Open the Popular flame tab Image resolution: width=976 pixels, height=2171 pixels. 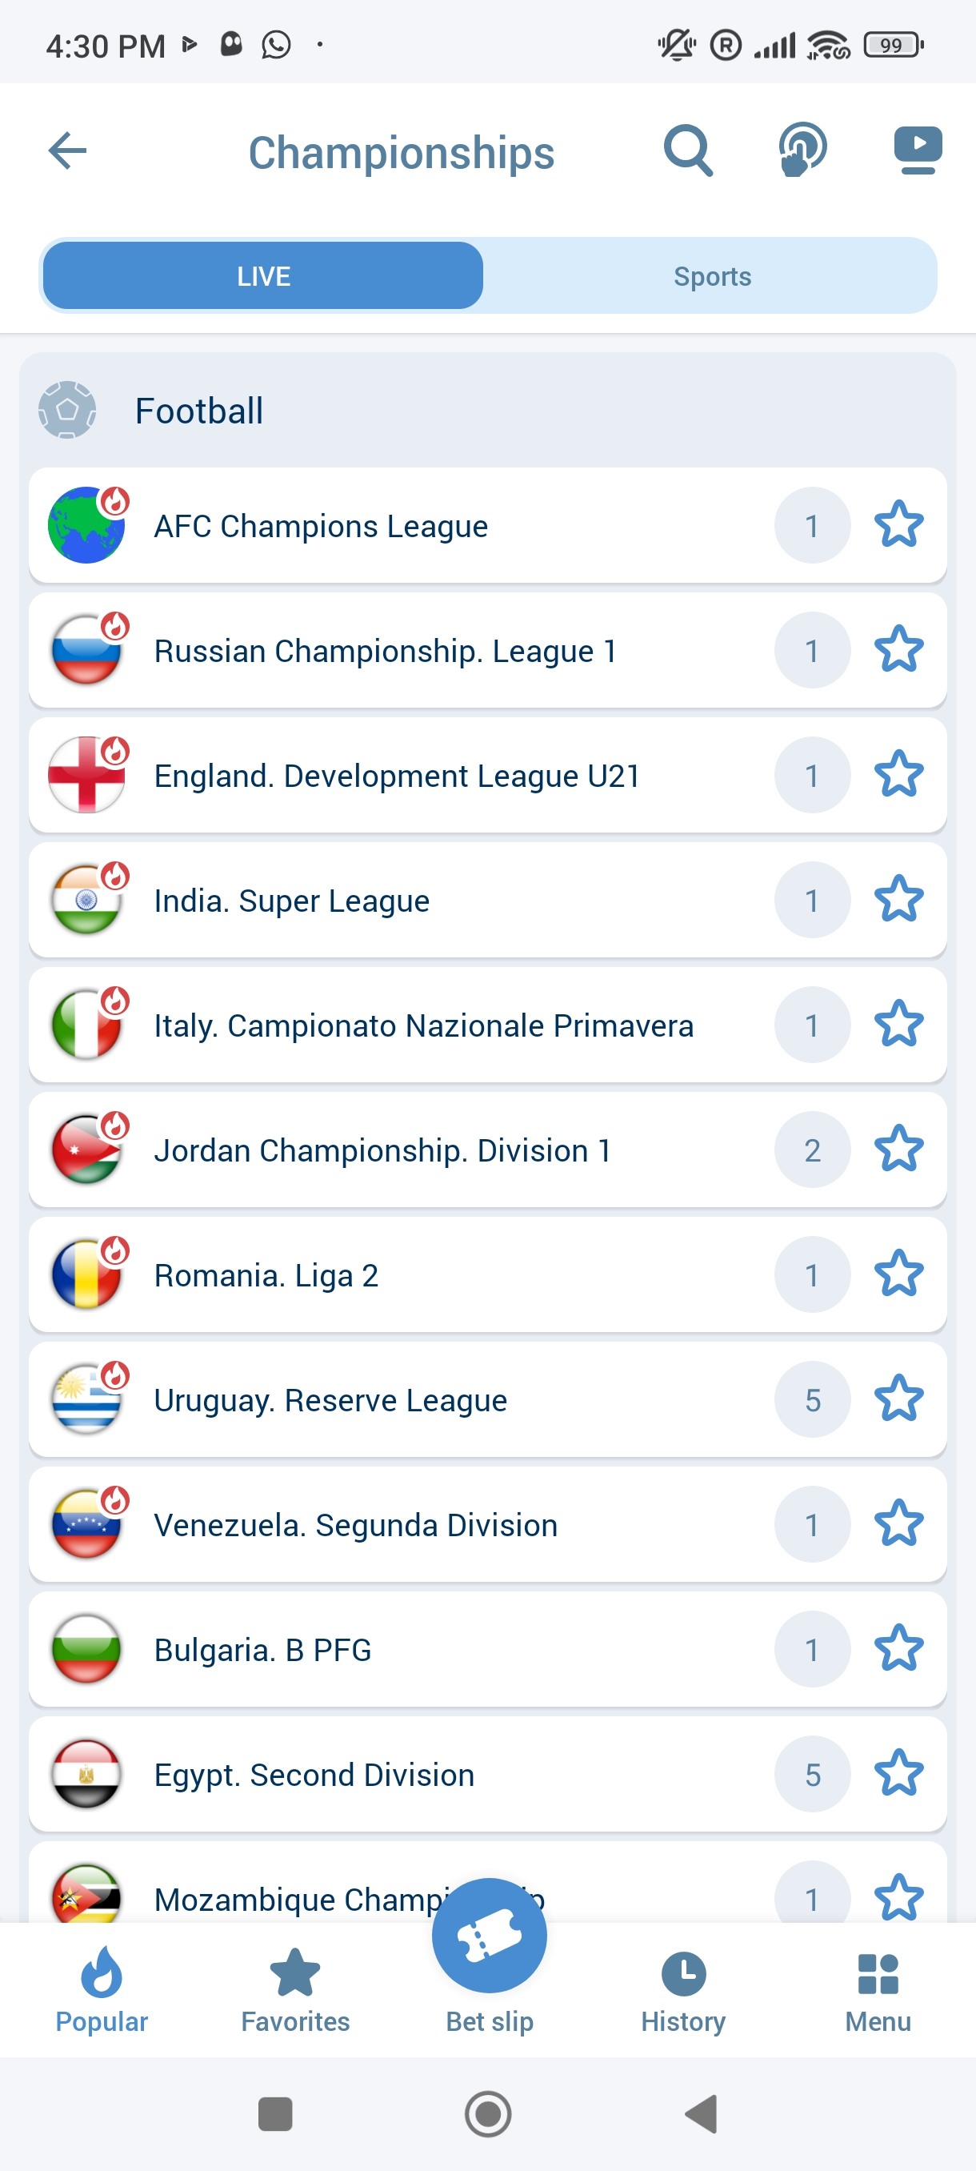pos(102,1989)
